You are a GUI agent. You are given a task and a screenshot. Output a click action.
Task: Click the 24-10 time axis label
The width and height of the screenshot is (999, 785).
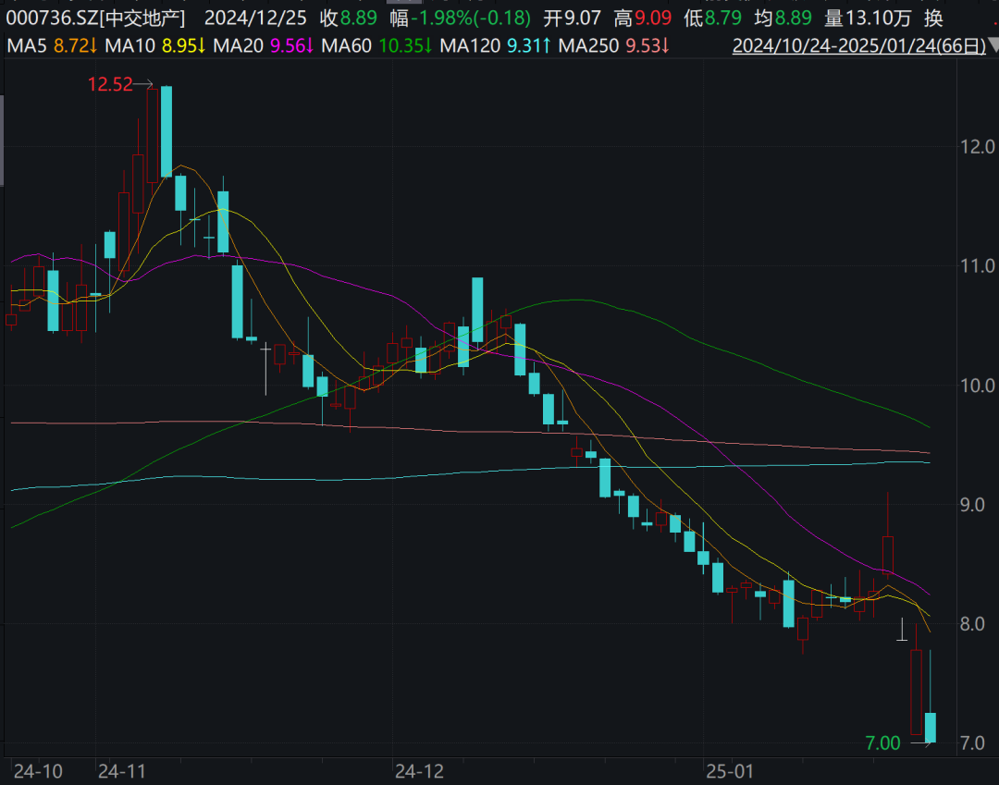tap(38, 772)
